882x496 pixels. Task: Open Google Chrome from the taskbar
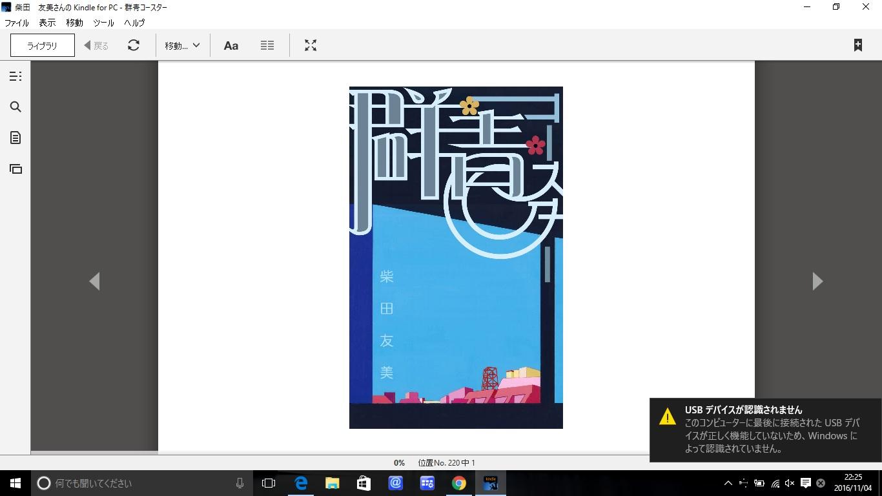(458, 483)
